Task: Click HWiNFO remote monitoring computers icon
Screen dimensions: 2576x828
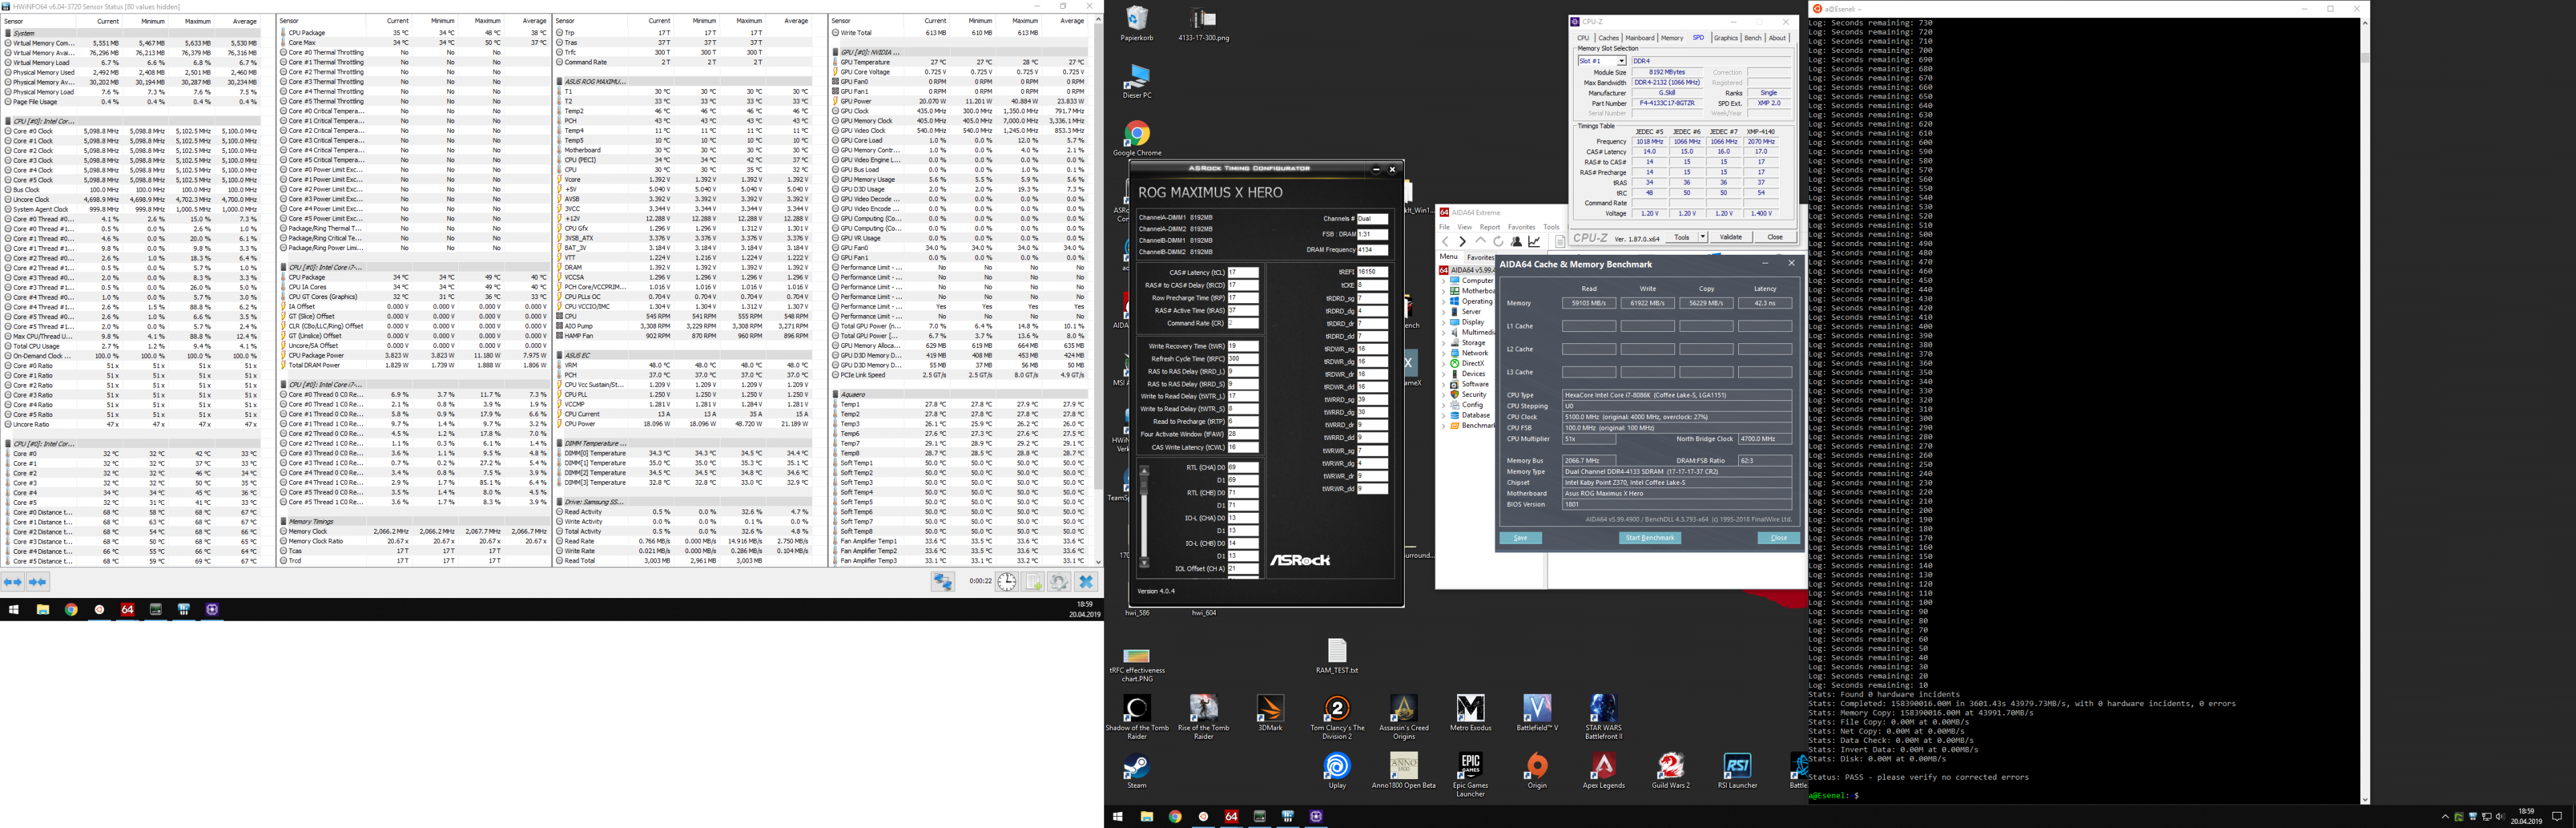Action: point(942,582)
